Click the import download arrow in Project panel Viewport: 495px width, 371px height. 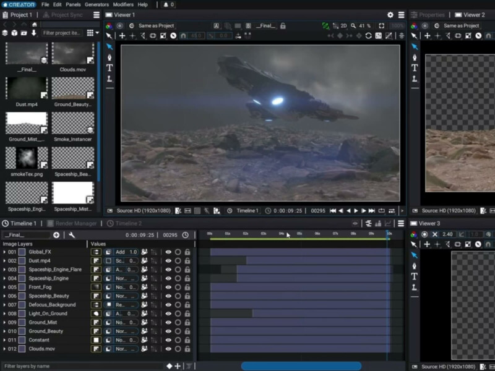coord(34,33)
